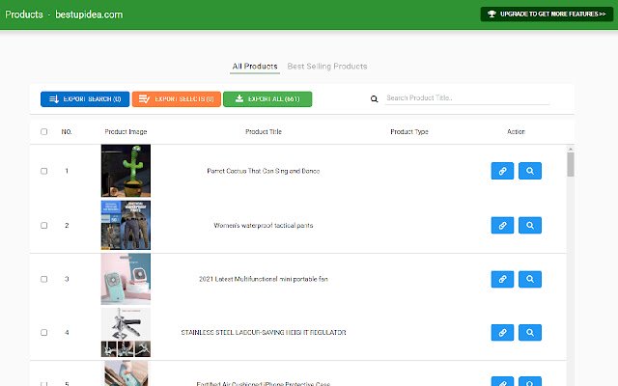Screen dimensions: 618x386
Task: Click the NO. column header
Action: click(x=67, y=131)
